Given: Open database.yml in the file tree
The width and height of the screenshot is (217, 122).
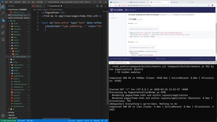Looking at the screenshot, I should (x=19, y=87).
